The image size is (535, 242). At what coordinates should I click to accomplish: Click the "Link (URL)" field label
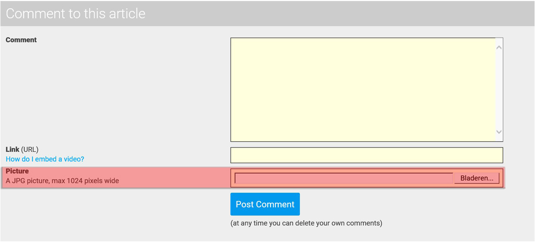click(22, 150)
